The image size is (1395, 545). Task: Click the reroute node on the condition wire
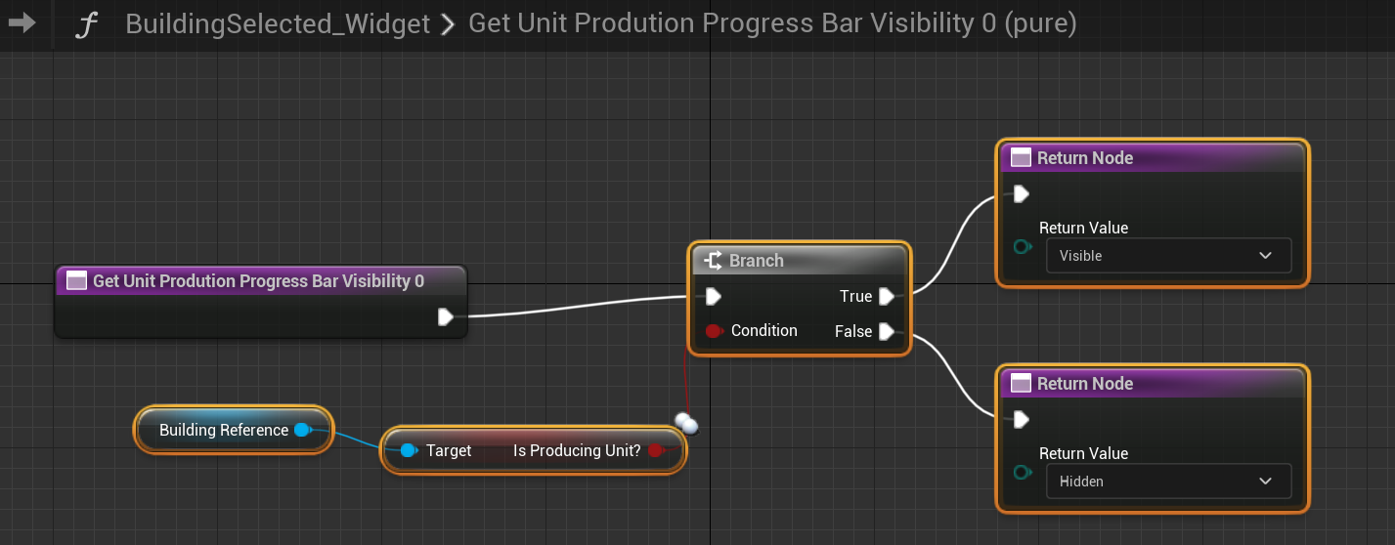686,423
